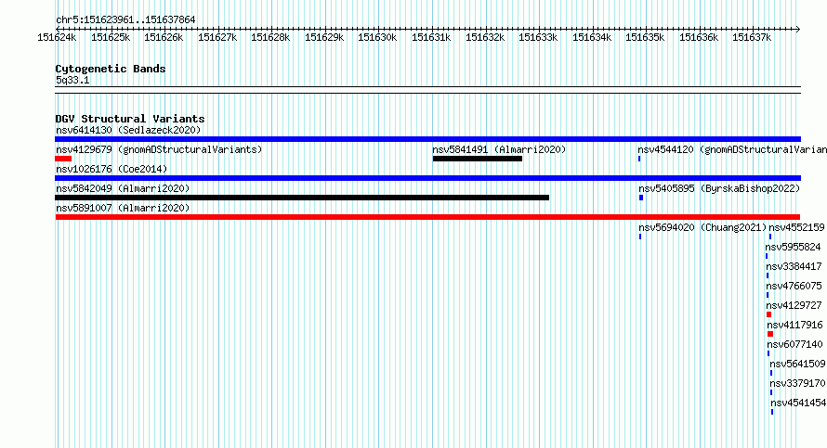Click the nsv3384417 variant label
The image size is (827, 448).
(x=794, y=266)
